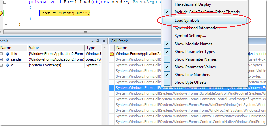The width and height of the screenshot is (267, 126).
Task: Click the Call Stack panel title
Action: coord(119,41)
